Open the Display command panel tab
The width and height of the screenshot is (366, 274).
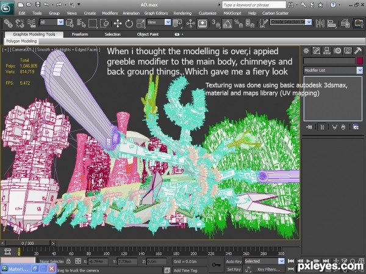[348, 51]
